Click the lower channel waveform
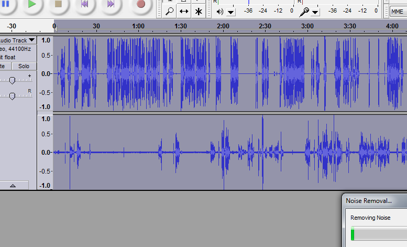The height and width of the screenshot is (247, 407). [230, 153]
